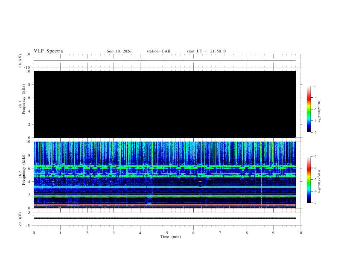Click the ch.2 spectrogram panel

pos(165,175)
